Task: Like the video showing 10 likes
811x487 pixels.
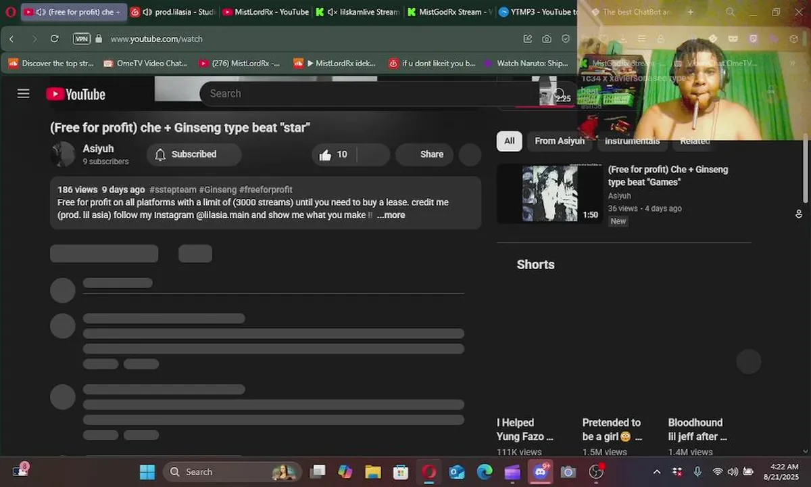Action: [334, 154]
